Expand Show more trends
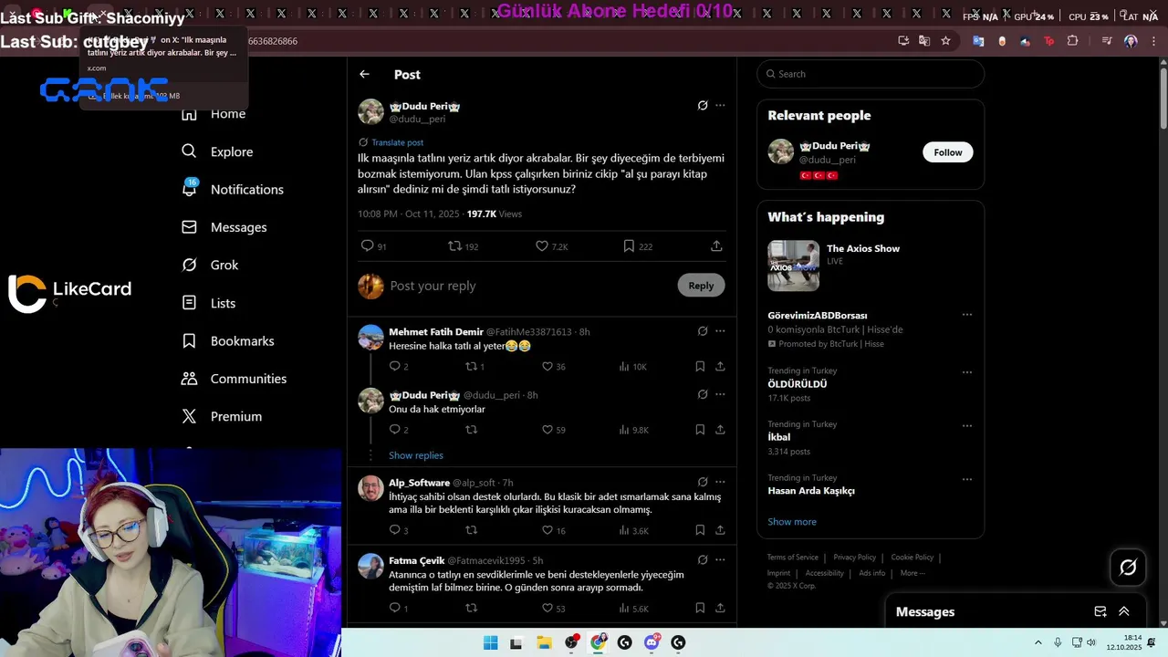Screen dimensions: 1168x657 click(x=792, y=522)
